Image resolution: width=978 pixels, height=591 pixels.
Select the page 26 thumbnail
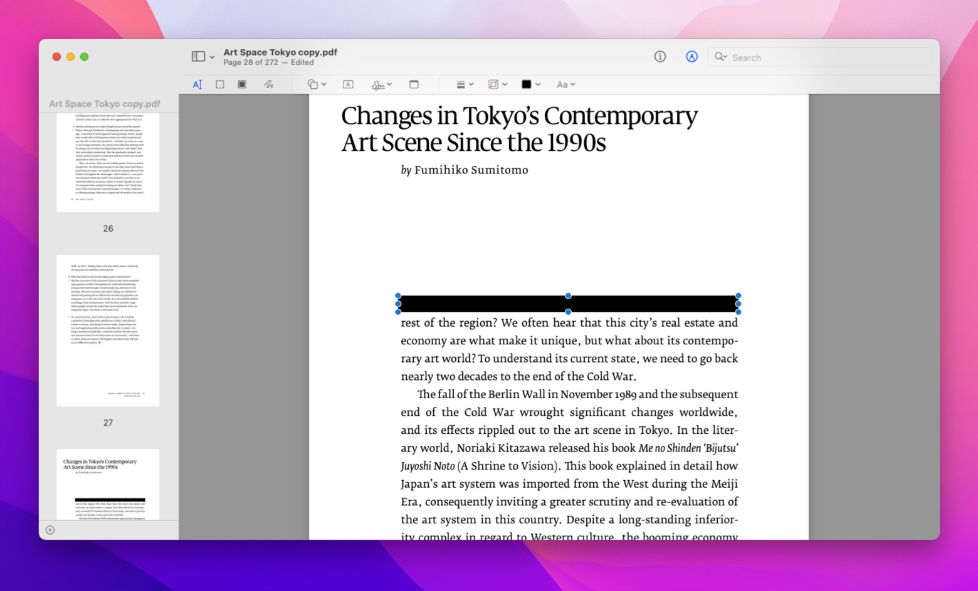pyautogui.click(x=108, y=163)
